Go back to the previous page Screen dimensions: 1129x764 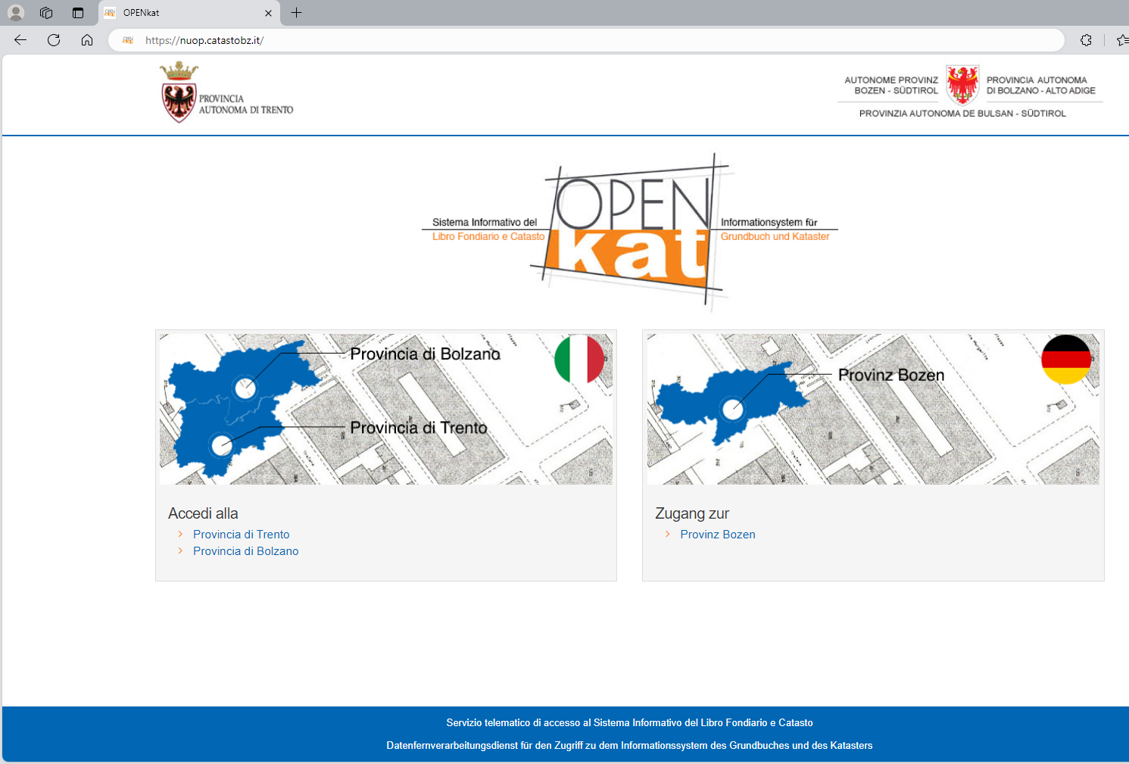click(x=20, y=40)
